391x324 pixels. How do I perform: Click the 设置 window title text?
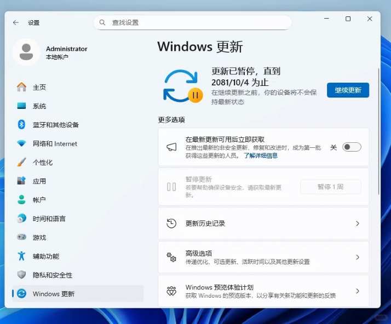tap(33, 22)
